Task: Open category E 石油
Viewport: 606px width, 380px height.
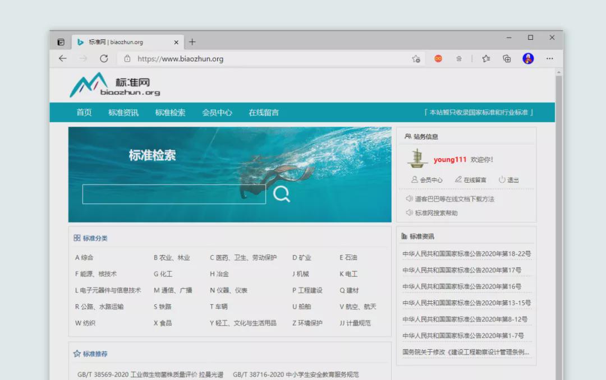Action: click(x=348, y=258)
